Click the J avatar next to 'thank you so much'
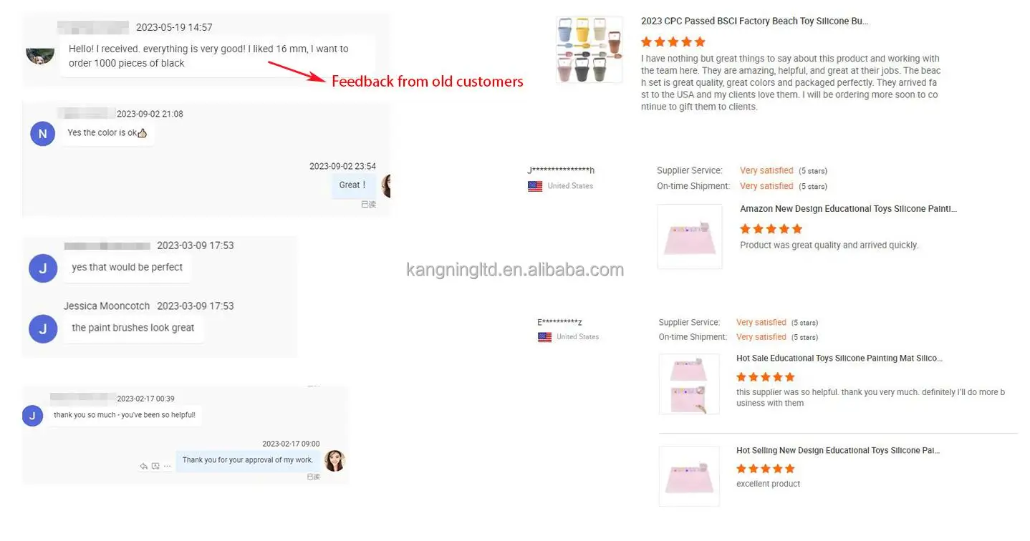This screenshot has height=541, width=1030. coord(32,416)
